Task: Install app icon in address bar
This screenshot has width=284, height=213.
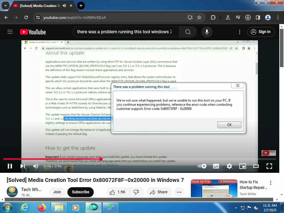Action: point(190,17)
